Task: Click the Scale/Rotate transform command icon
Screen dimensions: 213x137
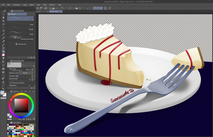Action: click(x=80, y=8)
